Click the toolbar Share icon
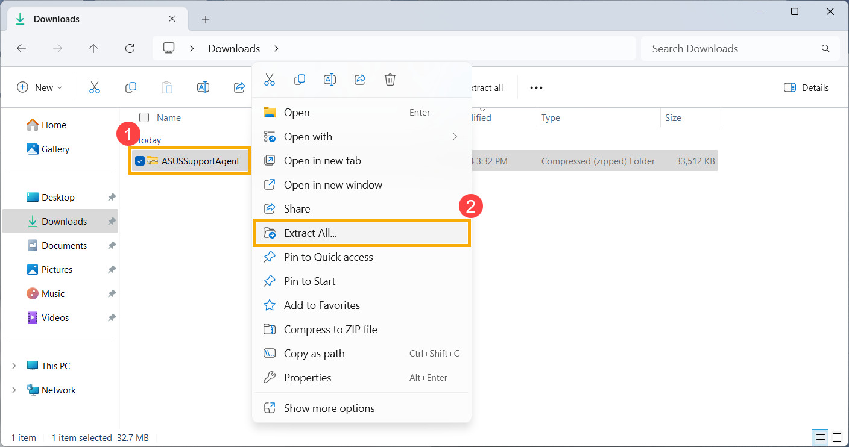The width and height of the screenshot is (849, 447). point(239,87)
